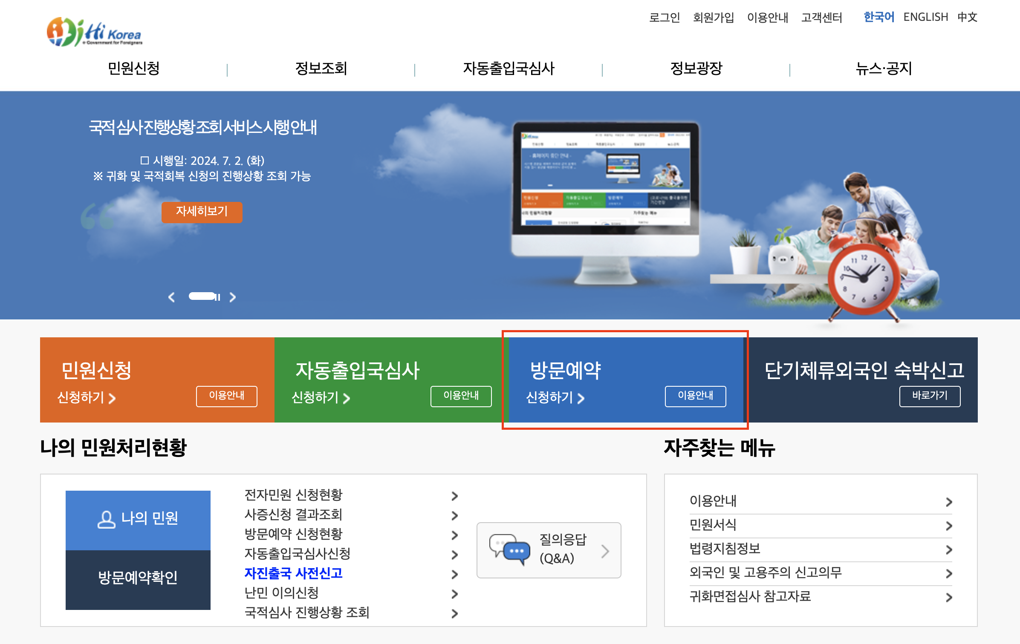Open the 민원신청 main menu
1020x644 pixels.
click(133, 68)
